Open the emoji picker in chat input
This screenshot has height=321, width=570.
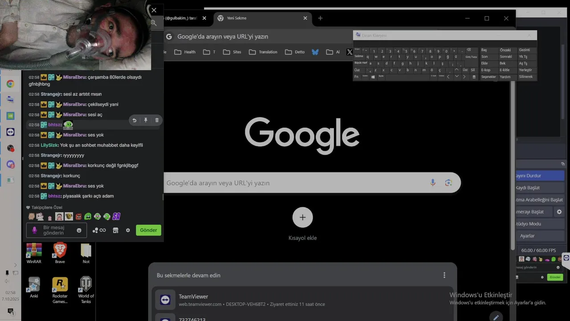[79, 230]
